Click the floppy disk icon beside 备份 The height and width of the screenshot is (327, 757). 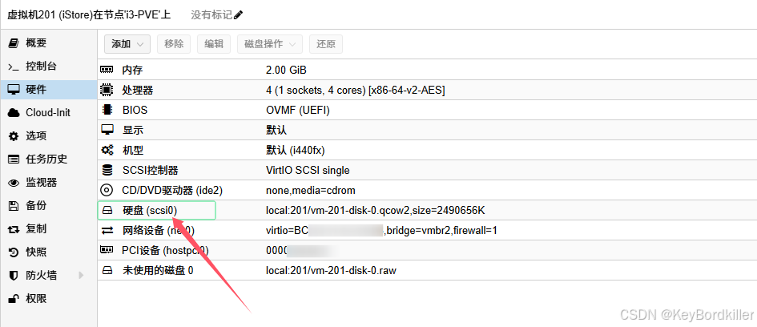[14, 206]
